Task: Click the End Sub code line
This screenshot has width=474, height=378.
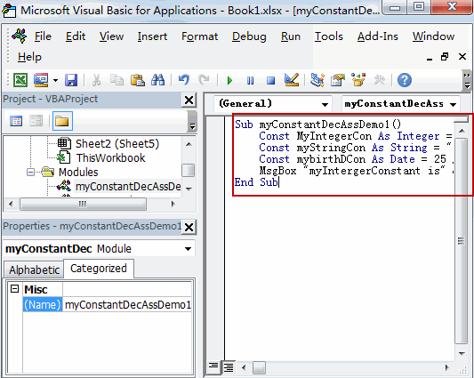Action: tap(256, 182)
